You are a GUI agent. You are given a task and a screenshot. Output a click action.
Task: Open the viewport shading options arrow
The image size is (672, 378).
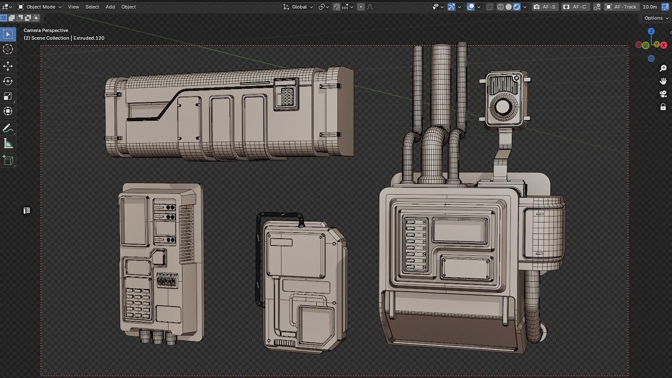click(x=525, y=7)
